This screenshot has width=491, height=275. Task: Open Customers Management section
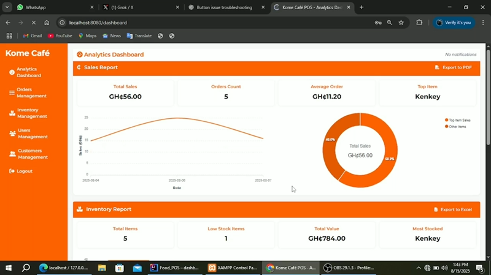28,154
